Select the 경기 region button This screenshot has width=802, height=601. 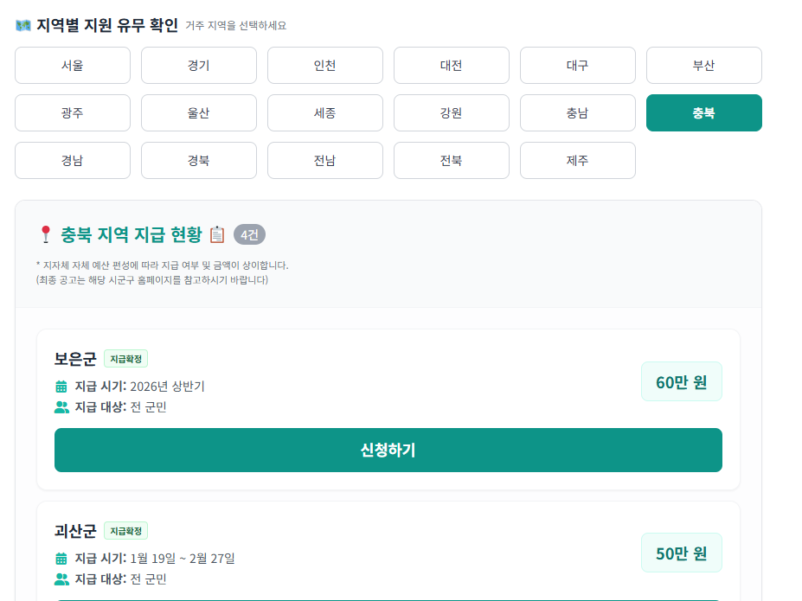199,66
